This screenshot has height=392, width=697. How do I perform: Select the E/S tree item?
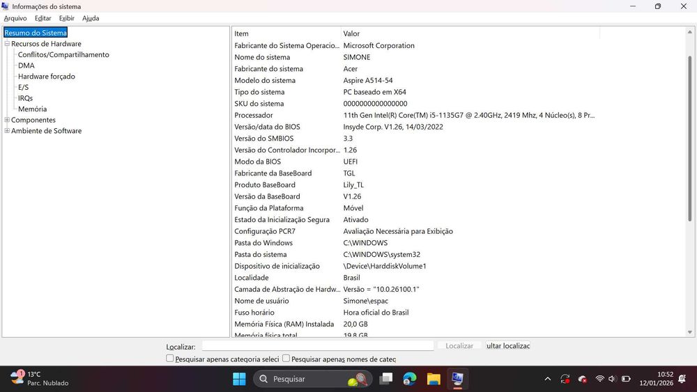pos(23,87)
